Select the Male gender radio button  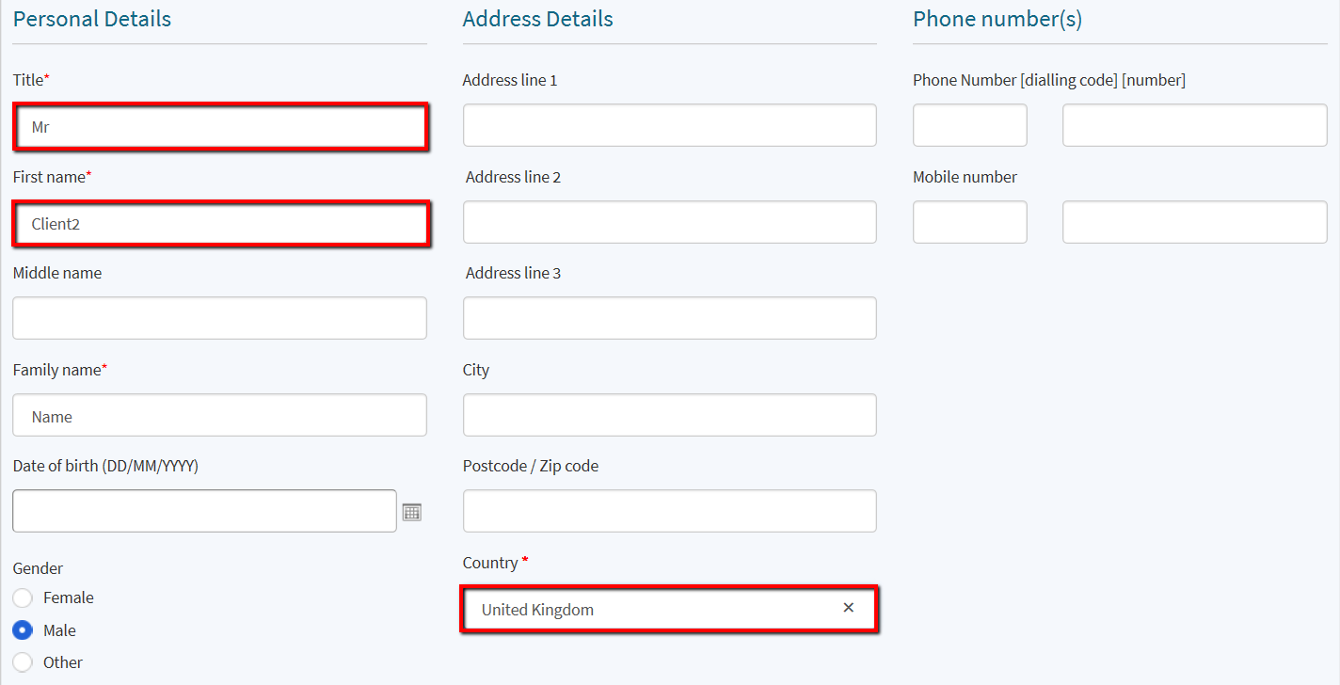23,630
